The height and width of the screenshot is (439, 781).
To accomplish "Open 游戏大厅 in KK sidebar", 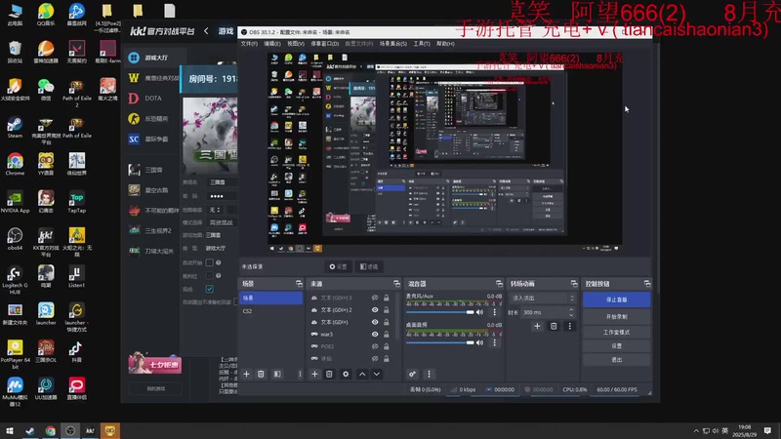I will pyautogui.click(x=155, y=58).
